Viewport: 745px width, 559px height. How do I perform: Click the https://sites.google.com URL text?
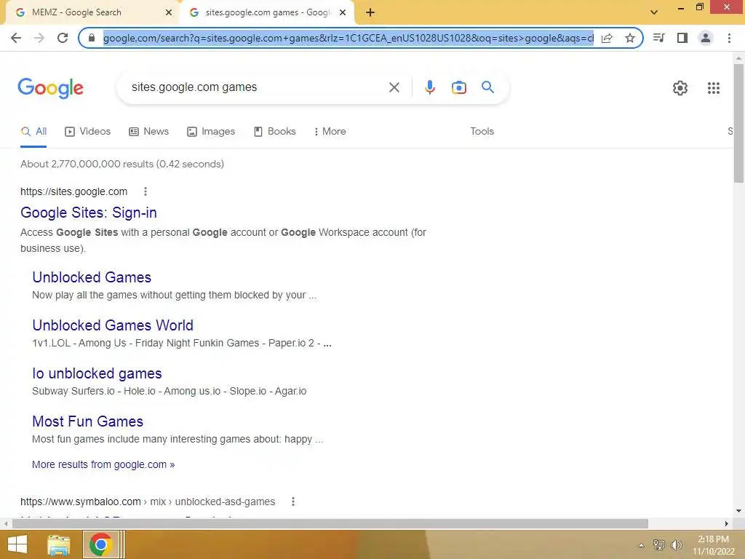[73, 191]
